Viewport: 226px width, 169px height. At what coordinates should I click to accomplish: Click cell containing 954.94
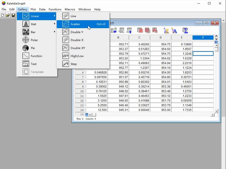160,63
